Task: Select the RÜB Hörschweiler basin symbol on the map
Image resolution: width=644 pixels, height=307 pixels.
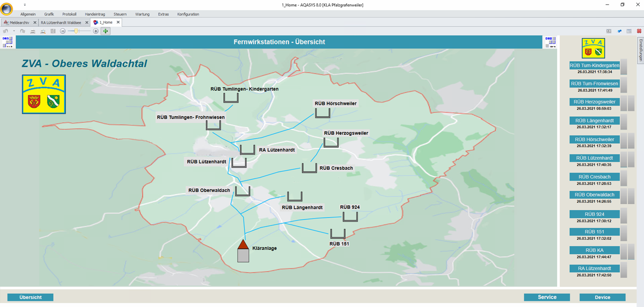Action: [x=322, y=113]
